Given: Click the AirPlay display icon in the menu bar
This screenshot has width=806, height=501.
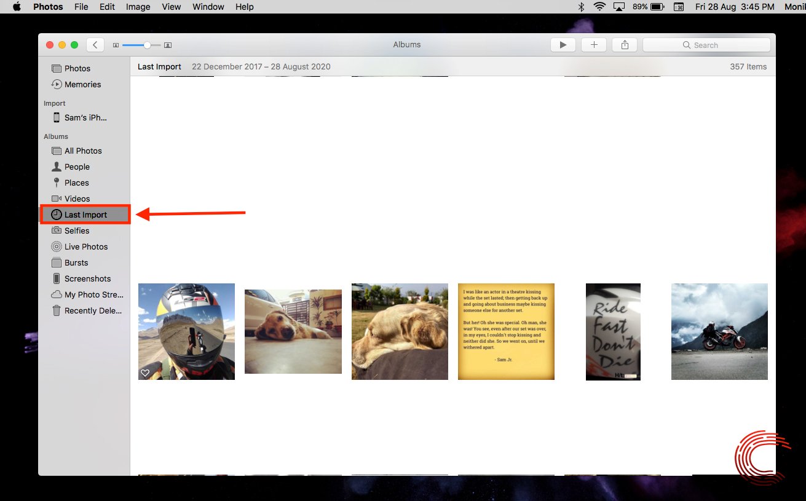Looking at the screenshot, I should [619, 7].
